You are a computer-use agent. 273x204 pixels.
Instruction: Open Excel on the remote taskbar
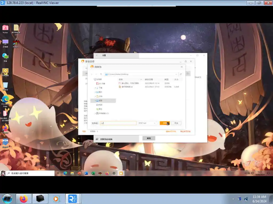coord(93,173)
